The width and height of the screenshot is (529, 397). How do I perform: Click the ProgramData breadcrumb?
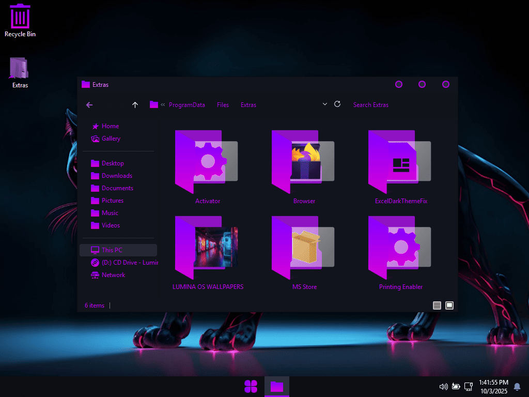pos(186,105)
